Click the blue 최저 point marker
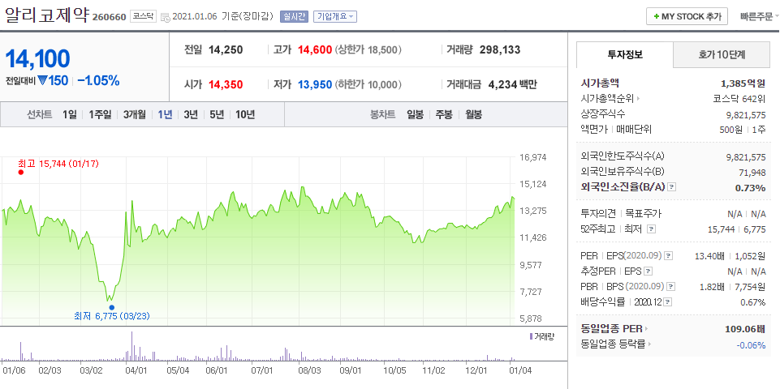Image resolution: width=780 pixels, height=389 pixels. coord(111,307)
